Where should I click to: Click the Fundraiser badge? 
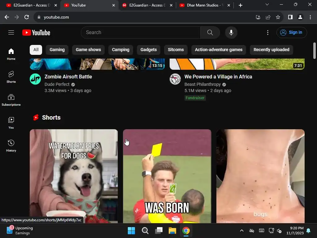195,98
